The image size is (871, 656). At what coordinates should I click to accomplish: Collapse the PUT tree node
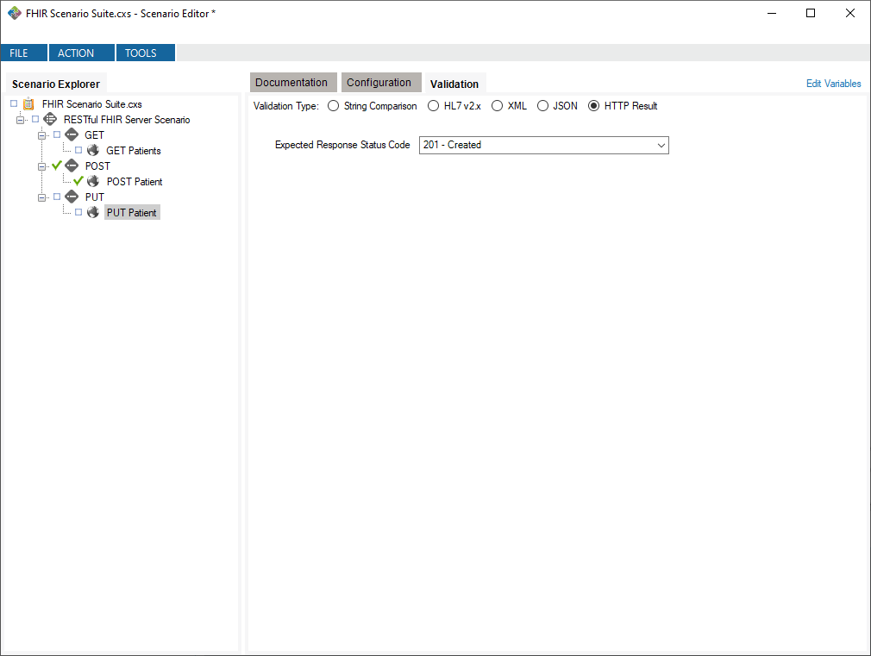(x=41, y=197)
